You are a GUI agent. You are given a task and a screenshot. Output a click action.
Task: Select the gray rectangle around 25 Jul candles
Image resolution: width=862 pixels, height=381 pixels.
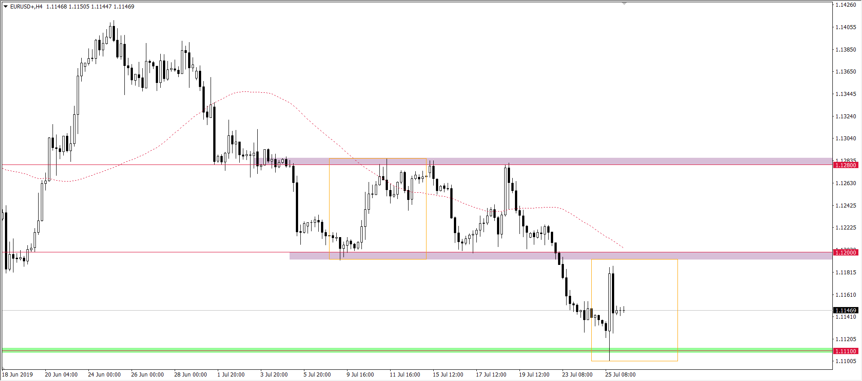(677, 314)
